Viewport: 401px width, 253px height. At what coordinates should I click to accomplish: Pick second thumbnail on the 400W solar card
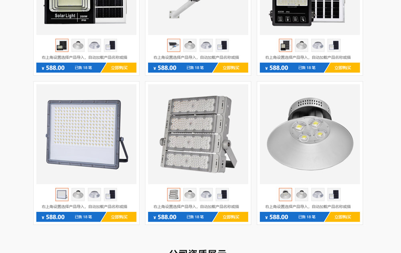click(302, 46)
